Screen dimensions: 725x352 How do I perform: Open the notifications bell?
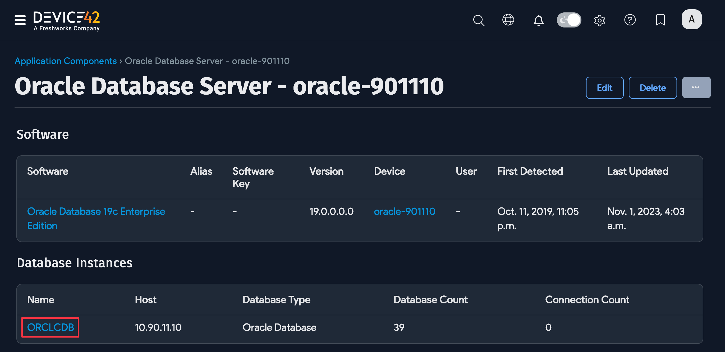point(538,20)
